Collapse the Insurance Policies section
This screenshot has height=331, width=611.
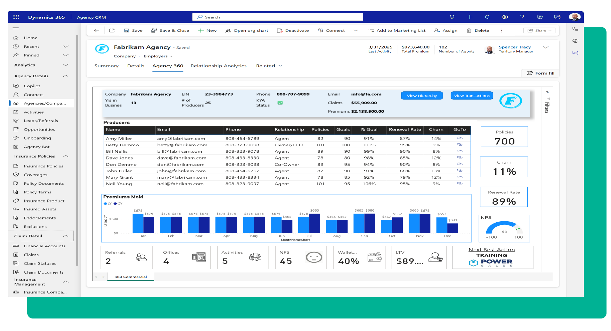[66, 156]
